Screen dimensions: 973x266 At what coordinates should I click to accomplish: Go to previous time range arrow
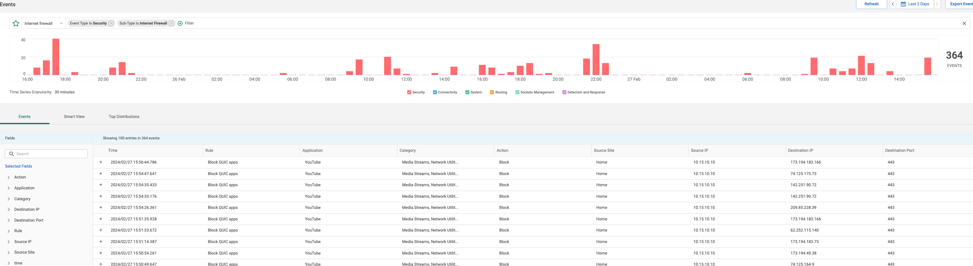coord(893,4)
